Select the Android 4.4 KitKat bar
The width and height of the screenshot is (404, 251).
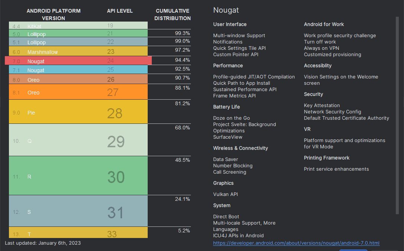(78, 25)
